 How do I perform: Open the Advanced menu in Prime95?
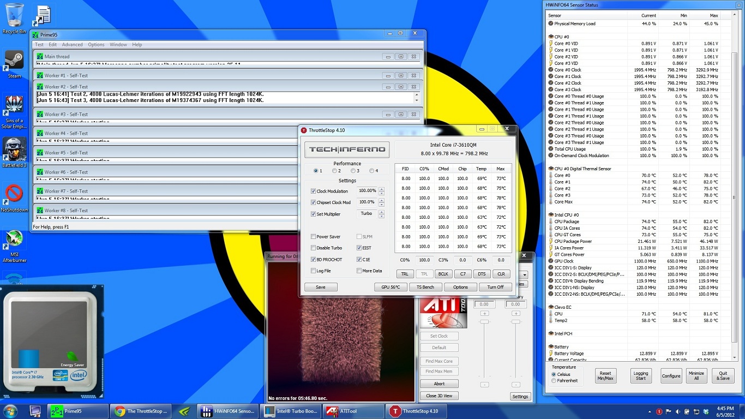click(72, 45)
